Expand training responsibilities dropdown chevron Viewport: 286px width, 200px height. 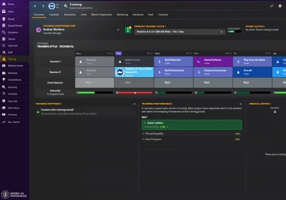pos(118,30)
